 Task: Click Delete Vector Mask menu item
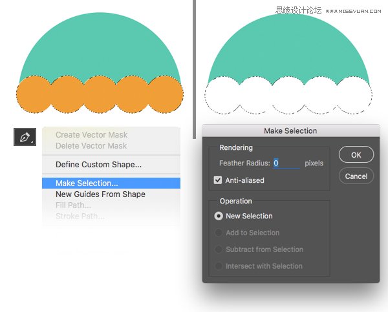pos(91,145)
